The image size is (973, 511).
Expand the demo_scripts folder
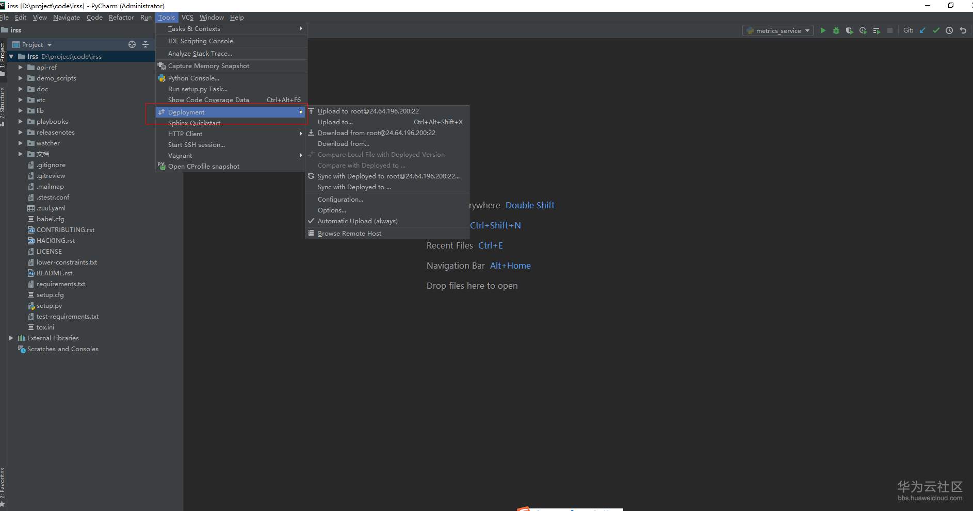[x=21, y=78]
